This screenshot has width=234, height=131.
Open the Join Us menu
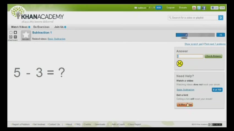coord(59,27)
